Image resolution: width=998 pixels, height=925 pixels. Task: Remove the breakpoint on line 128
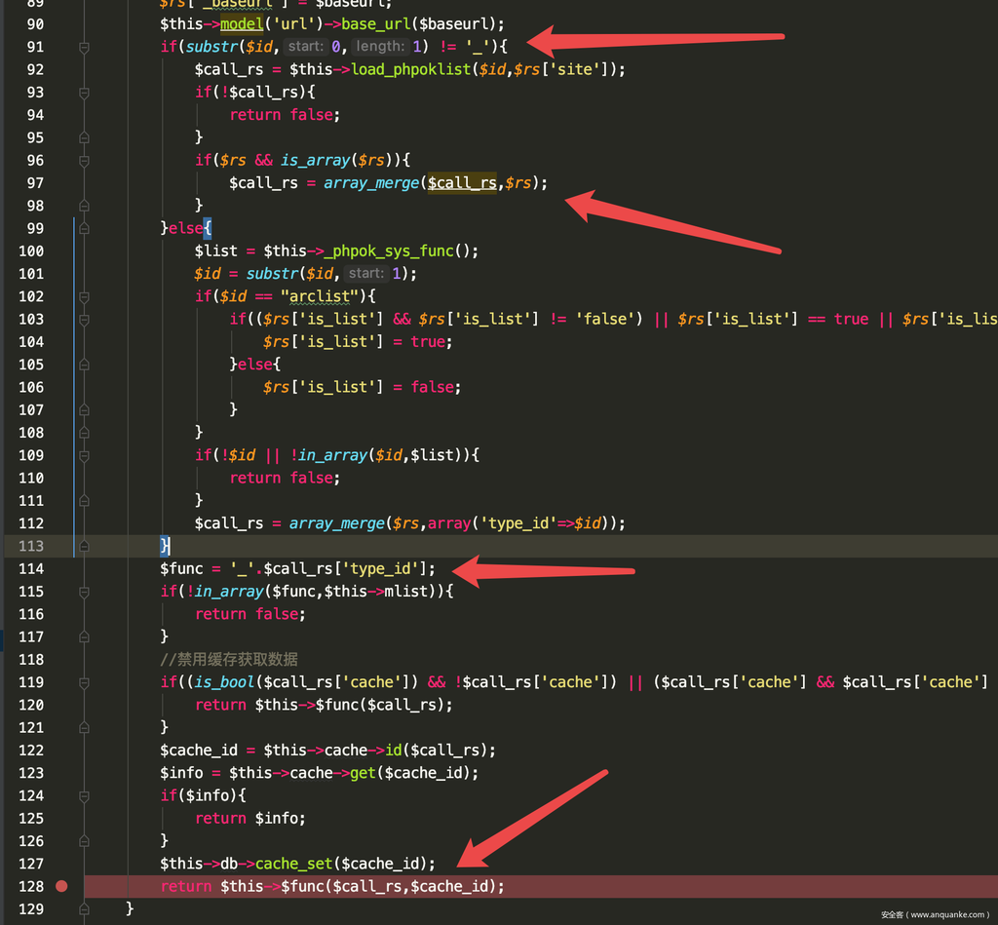coord(61,886)
